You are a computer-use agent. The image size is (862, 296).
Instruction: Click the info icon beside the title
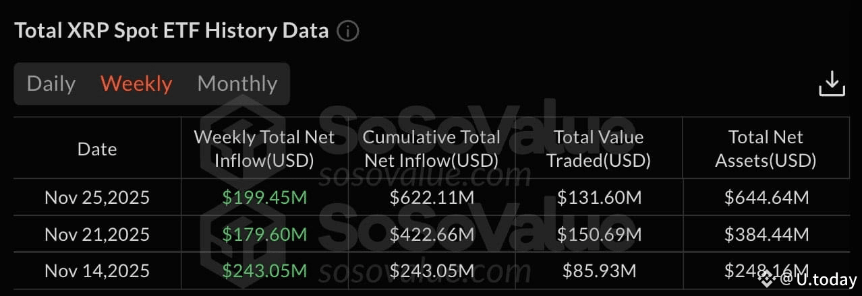348,31
